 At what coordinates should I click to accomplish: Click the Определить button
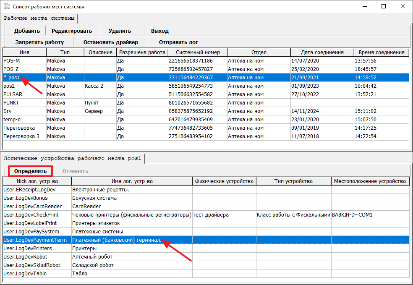point(30,171)
